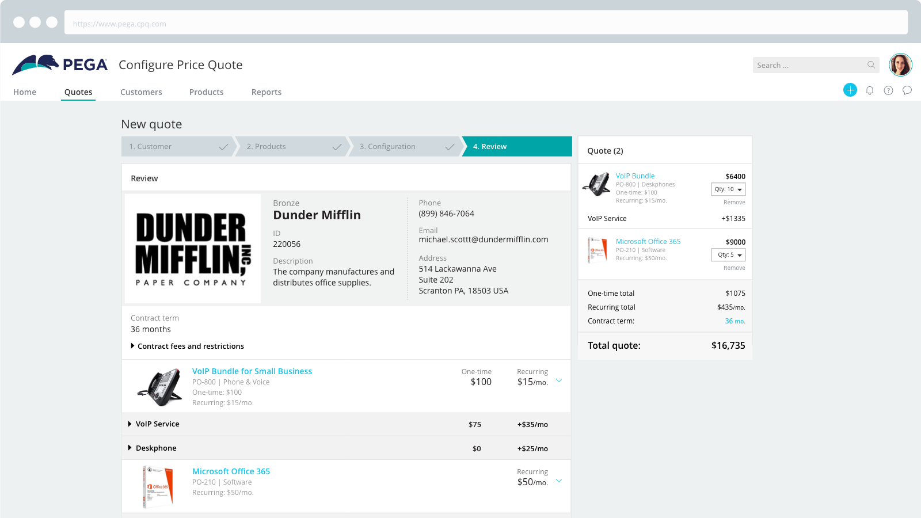The height and width of the screenshot is (518, 921).
Task: Switch to the Customers tab
Action: click(141, 92)
